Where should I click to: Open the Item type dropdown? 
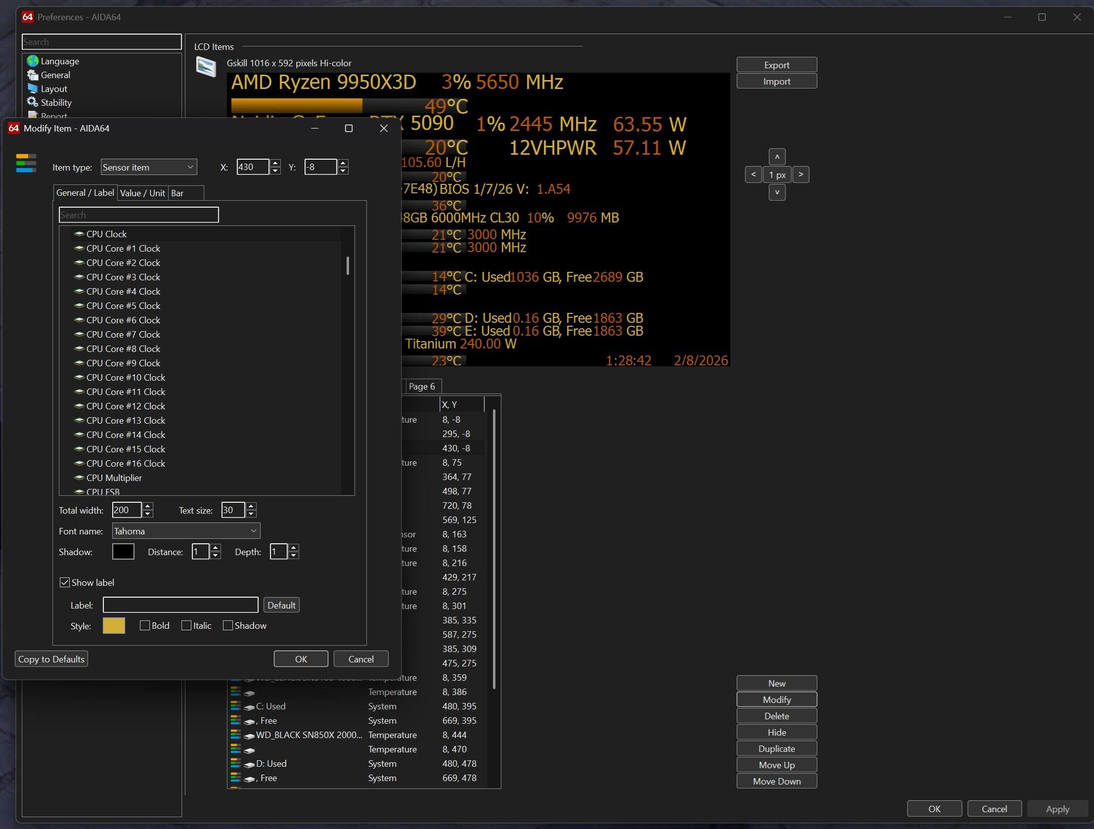click(148, 167)
